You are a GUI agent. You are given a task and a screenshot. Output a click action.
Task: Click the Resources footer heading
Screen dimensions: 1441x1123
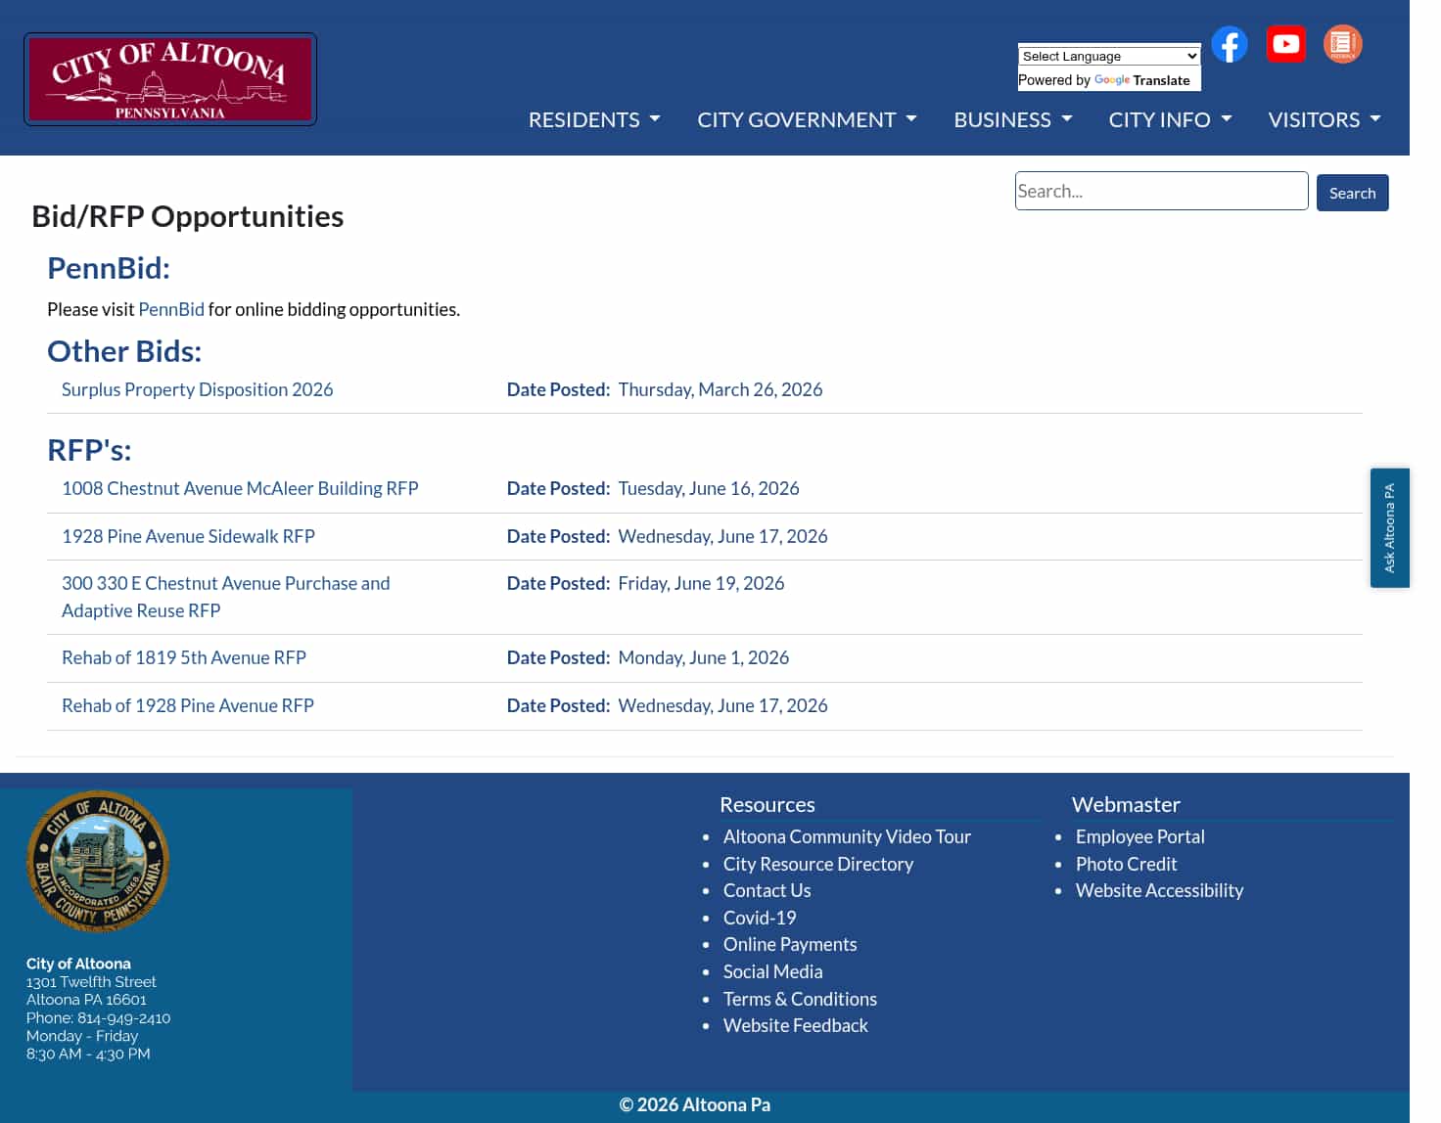point(767,804)
